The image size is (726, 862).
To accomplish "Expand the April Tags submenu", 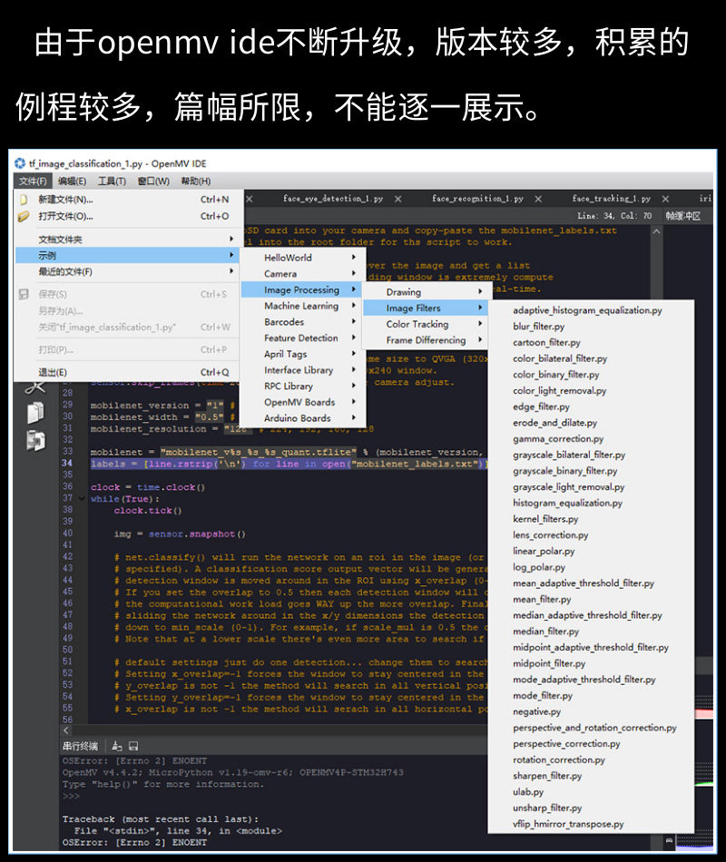I will (x=303, y=354).
